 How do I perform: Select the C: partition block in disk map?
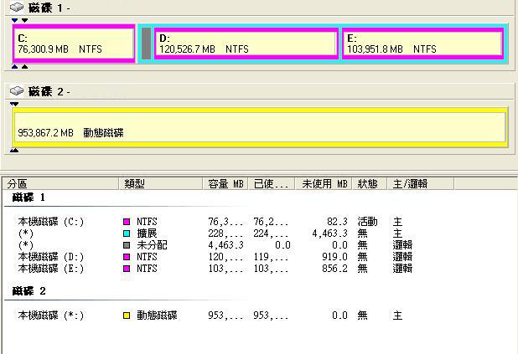(x=74, y=44)
